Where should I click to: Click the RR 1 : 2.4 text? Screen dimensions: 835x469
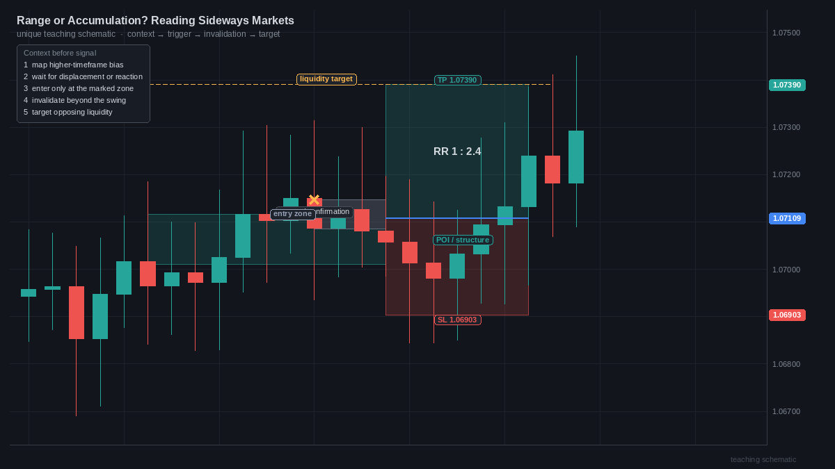click(457, 151)
